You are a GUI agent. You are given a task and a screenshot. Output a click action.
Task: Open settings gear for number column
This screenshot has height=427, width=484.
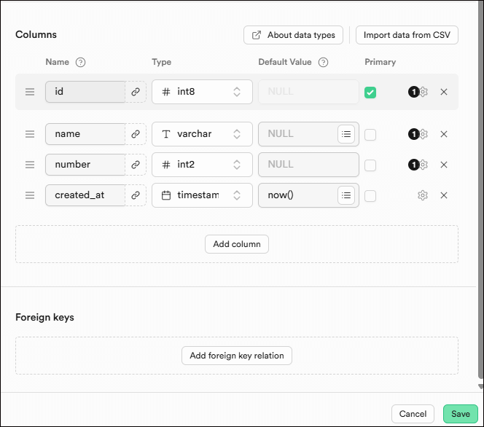pyautogui.click(x=423, y=165)
